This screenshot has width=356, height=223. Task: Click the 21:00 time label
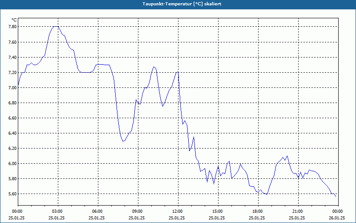[298, 211]
